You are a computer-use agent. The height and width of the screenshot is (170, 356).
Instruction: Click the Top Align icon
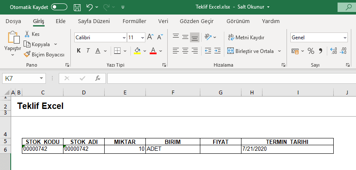176,36
